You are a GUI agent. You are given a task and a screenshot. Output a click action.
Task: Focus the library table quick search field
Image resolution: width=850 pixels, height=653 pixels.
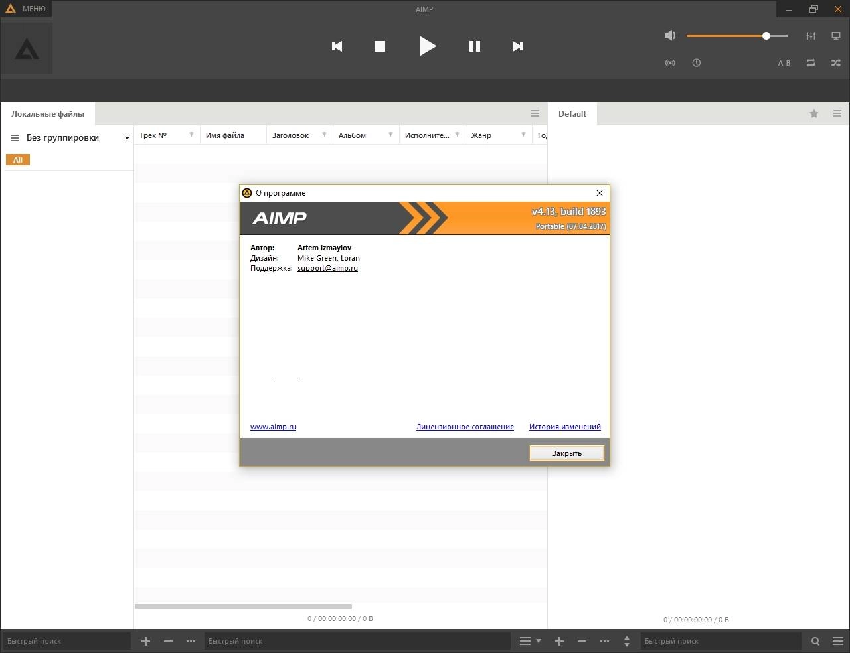[x=357, y=641]
